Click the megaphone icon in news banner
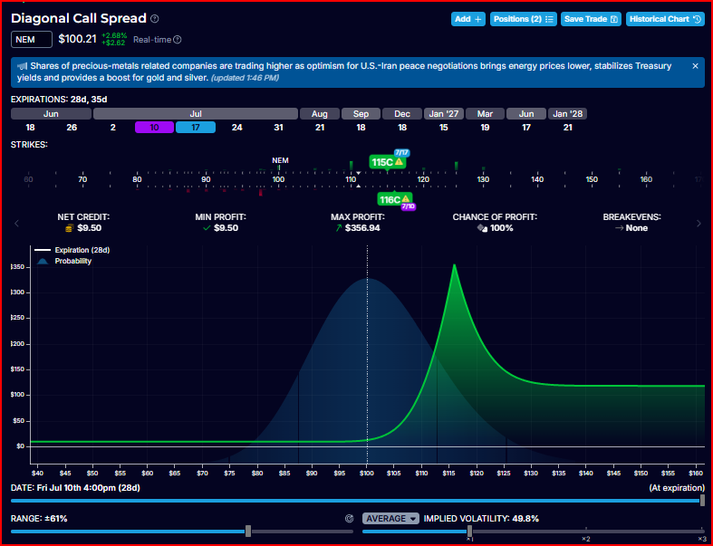Screen dimensions: 713x546 pyautogui.click(x=23, y=66)
